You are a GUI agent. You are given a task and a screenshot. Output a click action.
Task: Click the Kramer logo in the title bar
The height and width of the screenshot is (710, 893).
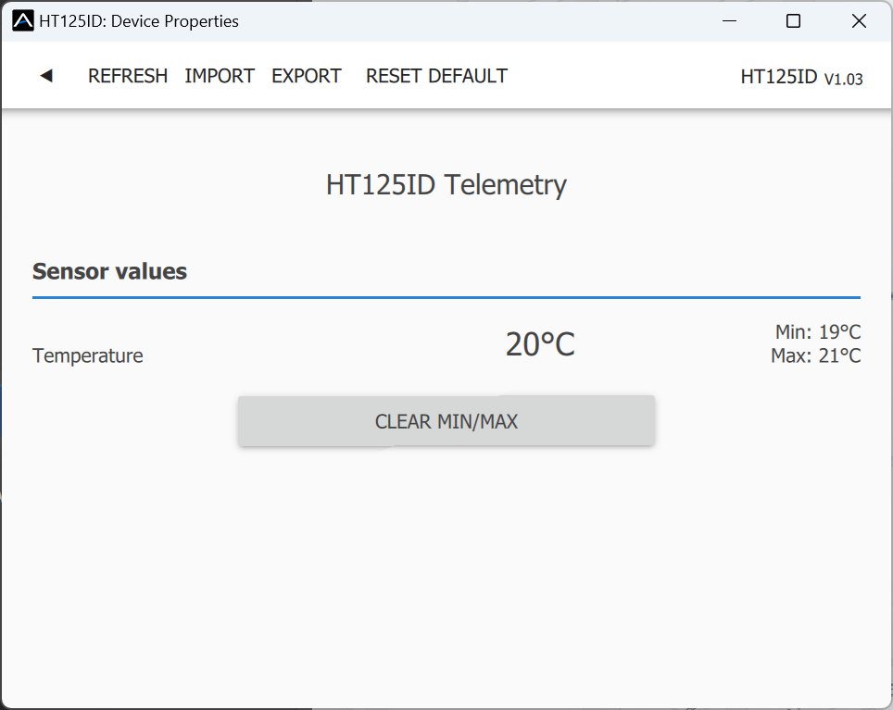(x=17, y=19)
